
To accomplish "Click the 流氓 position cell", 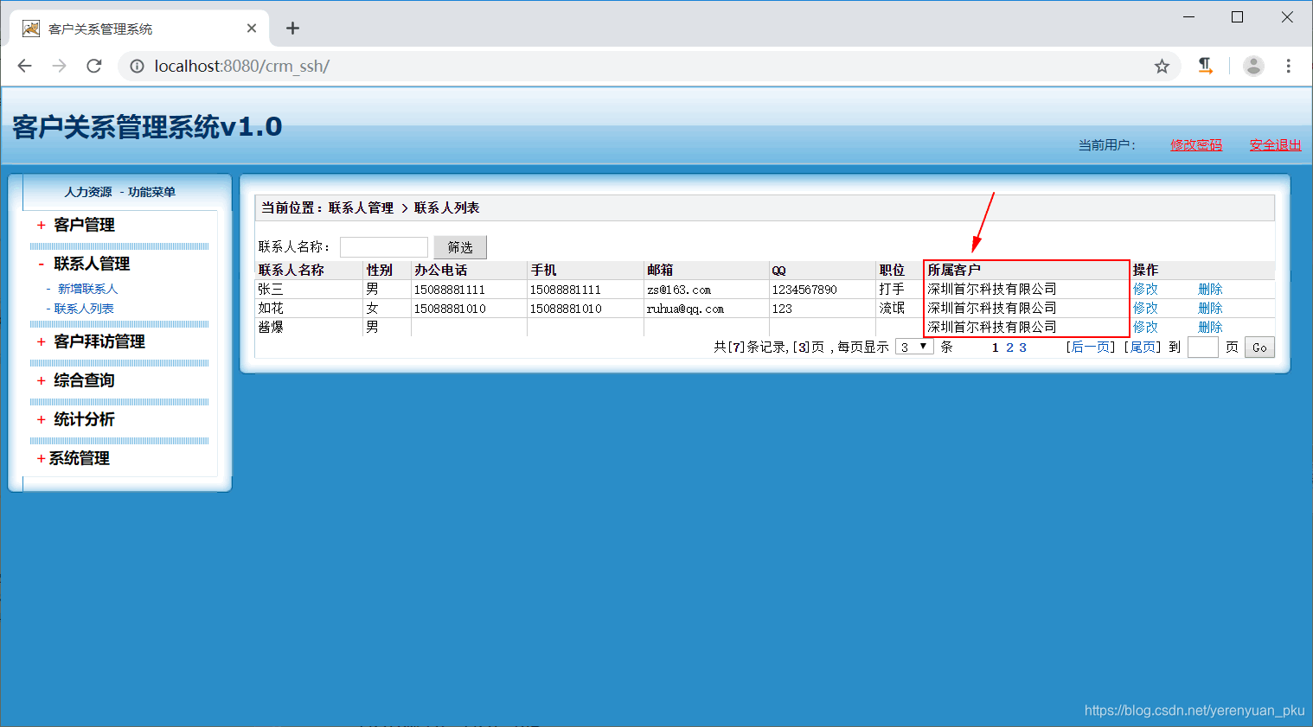I will 892,308.
